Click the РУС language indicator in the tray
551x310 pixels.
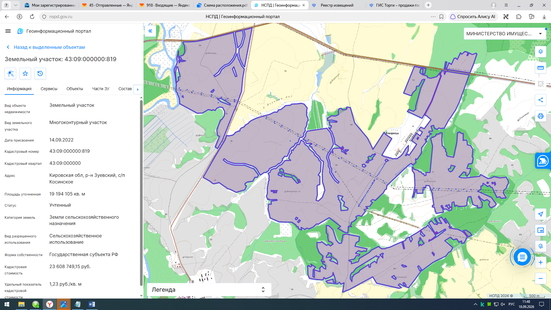[511, 304]
